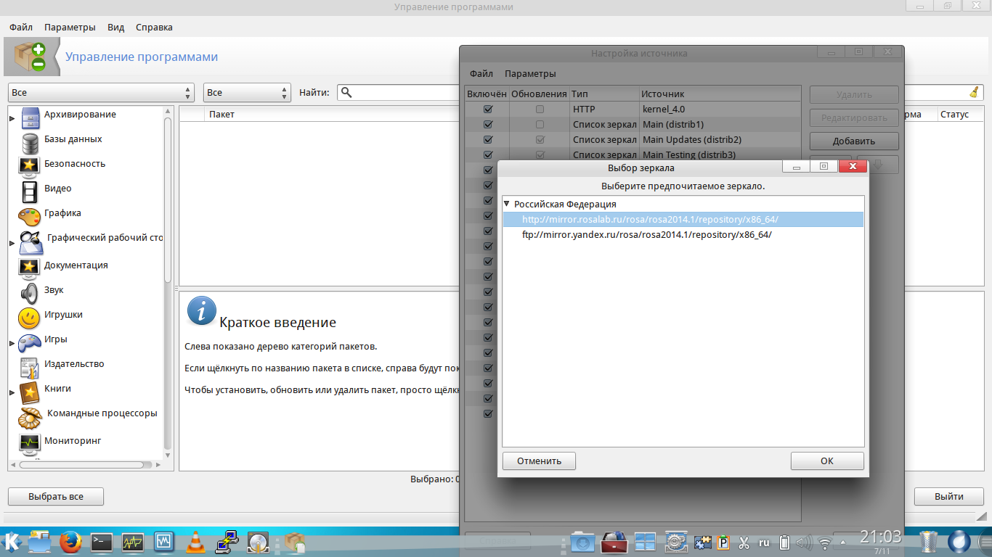
Task: Toggle the Включён checkbox for kernel_4.0
Action: coord(488,109)
